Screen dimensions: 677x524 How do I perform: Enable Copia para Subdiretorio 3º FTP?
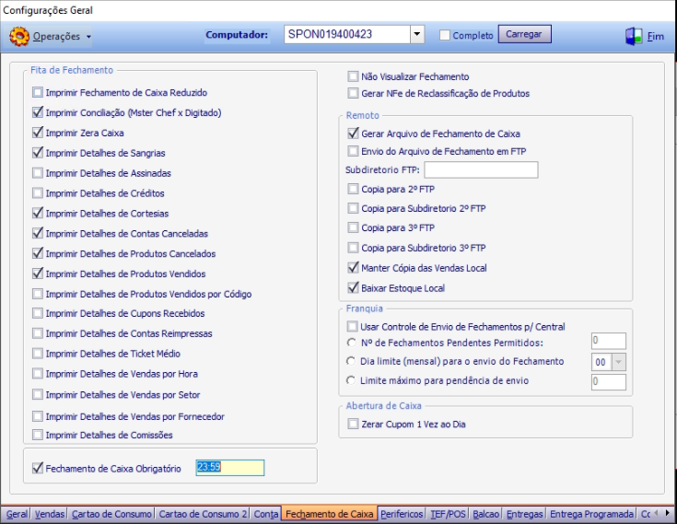pyautogui.click(x=353, y=248)
